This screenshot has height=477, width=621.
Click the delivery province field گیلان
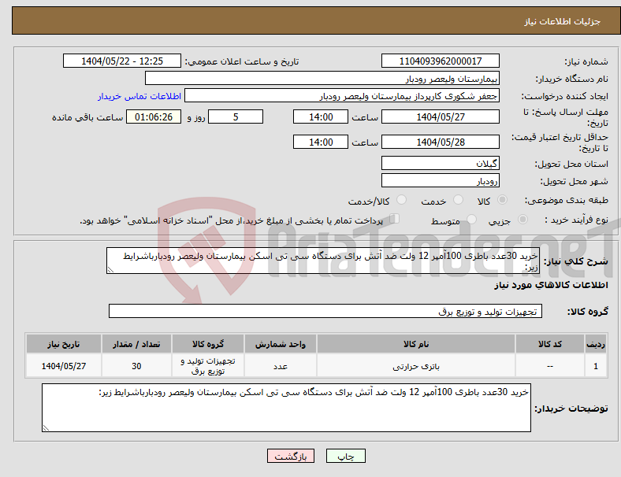click(x=441, y=163)
